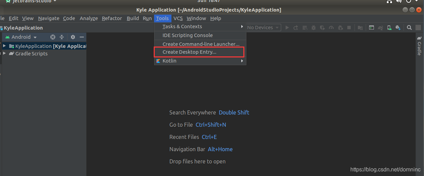The width and height of the screenshot is (424, 176).
Task: Expand the Kotlin submenu
Action: click(x=200, y=61)
